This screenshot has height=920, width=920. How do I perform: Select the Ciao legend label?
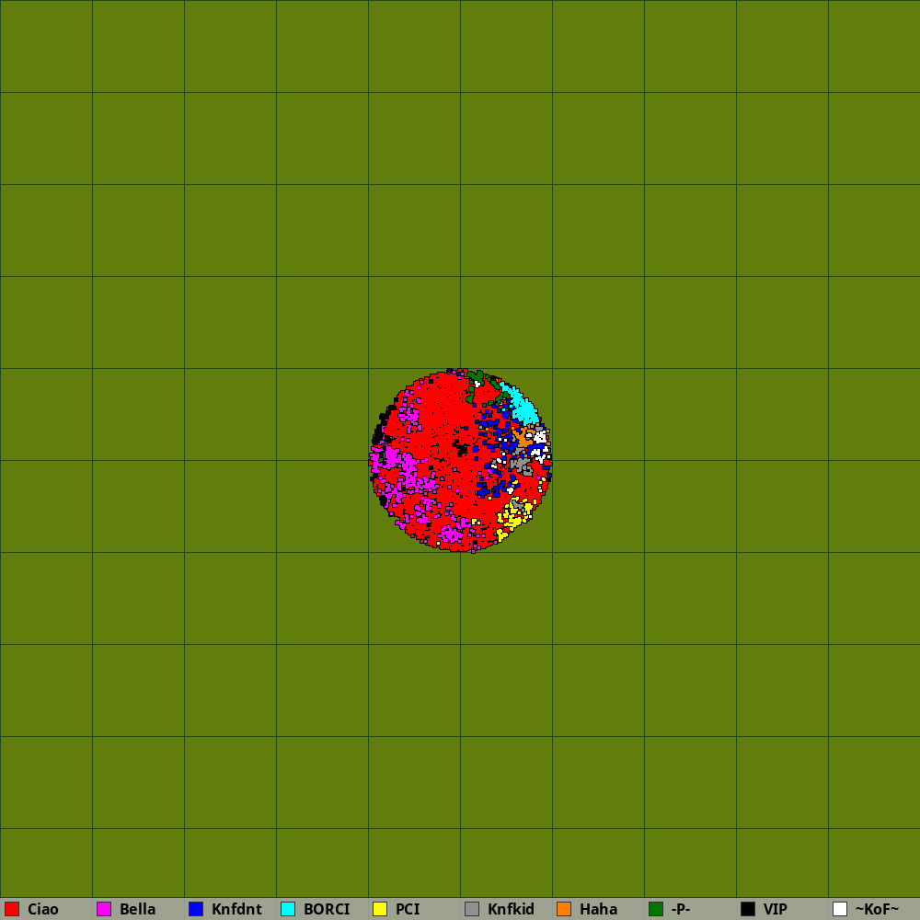(43, 909)
